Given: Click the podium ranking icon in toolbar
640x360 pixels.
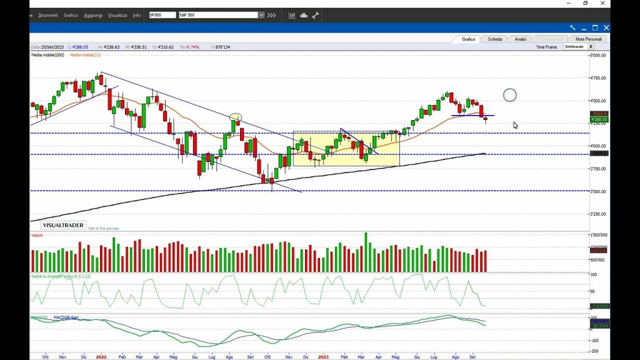Looking at the screenshot, I should [304, 15].
